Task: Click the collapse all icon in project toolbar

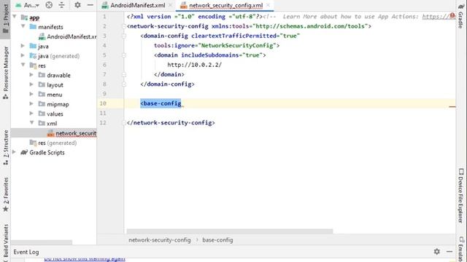Action: (61, 5)
